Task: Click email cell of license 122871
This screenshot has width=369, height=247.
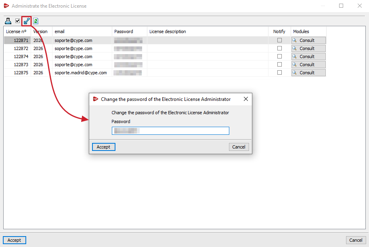Action: tap(82, 40)
